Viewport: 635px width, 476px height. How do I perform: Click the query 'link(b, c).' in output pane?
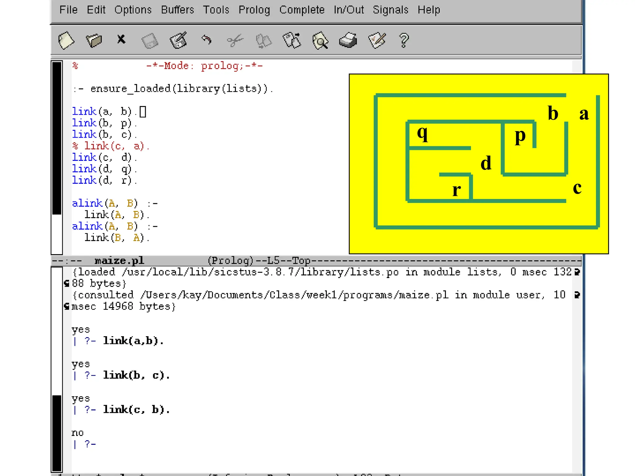click(136, 375)
